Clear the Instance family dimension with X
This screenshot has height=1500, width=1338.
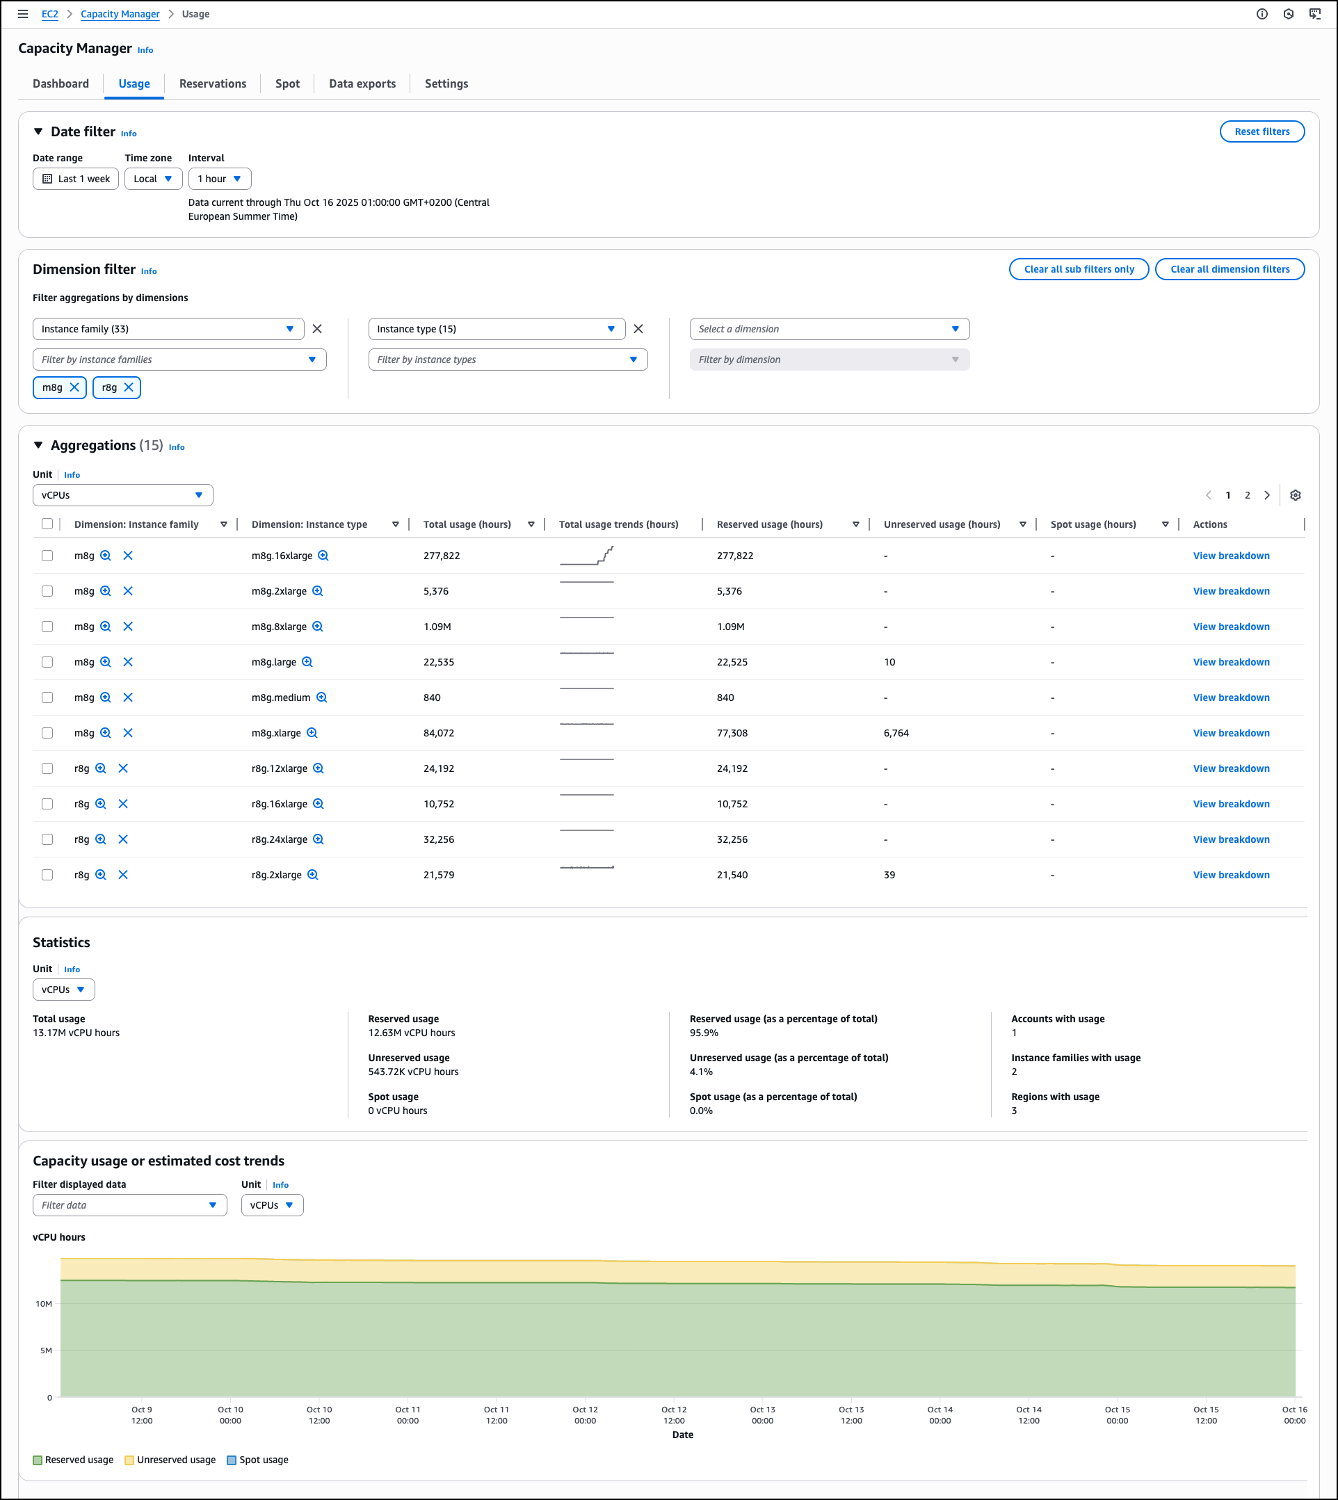click(x=317, y=329)
